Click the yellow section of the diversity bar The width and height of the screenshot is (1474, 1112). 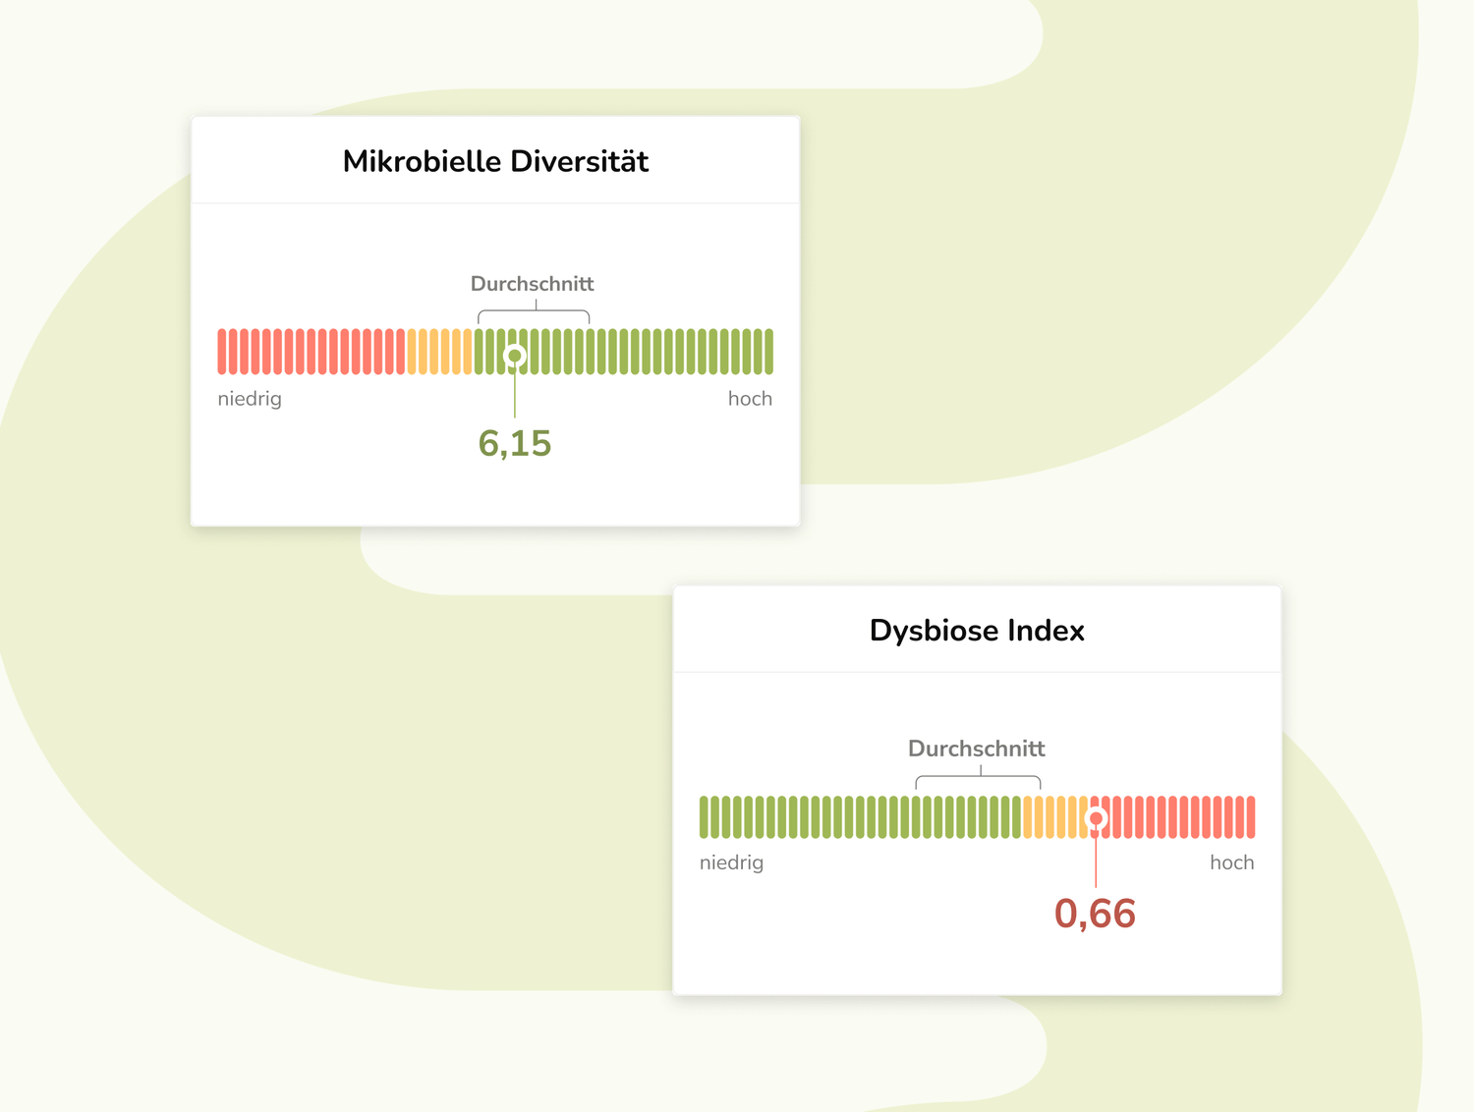coord(439,352)
